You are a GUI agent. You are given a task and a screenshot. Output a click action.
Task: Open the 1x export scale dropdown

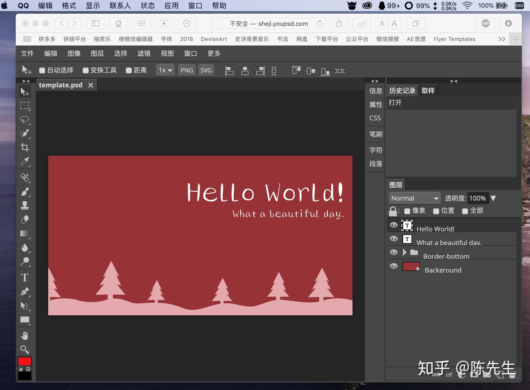(165, 70)
